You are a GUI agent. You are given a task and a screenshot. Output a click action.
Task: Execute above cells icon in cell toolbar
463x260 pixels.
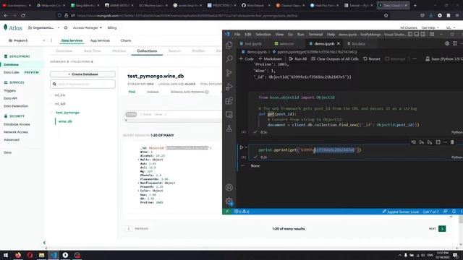[422, 142]
